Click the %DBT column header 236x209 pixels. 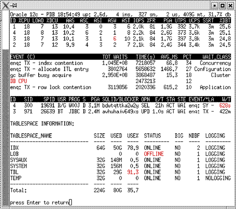pos(225,20)
